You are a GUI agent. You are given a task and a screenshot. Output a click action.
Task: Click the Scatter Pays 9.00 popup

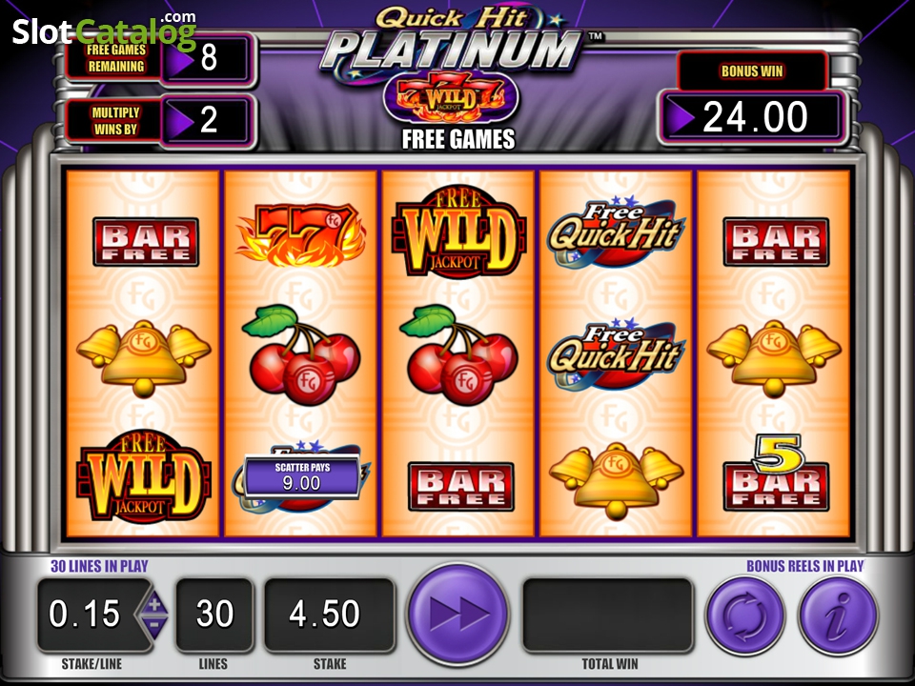pos(302,476)
